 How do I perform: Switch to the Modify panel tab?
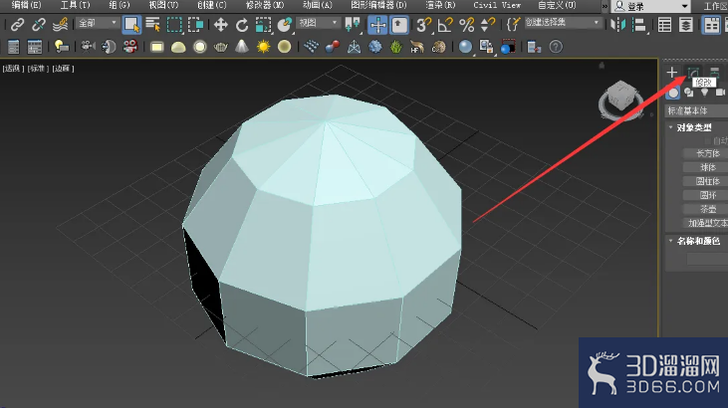pyautogui.click(x=693, y=73)
